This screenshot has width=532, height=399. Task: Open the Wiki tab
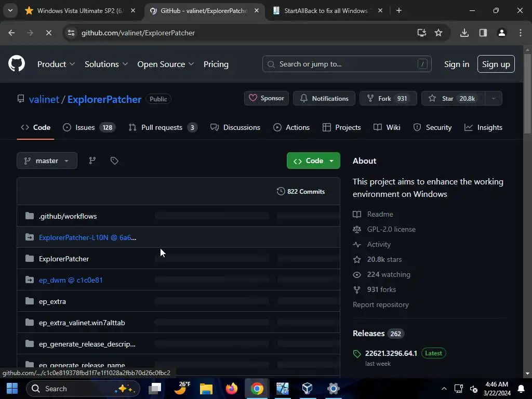coord(387,128)
